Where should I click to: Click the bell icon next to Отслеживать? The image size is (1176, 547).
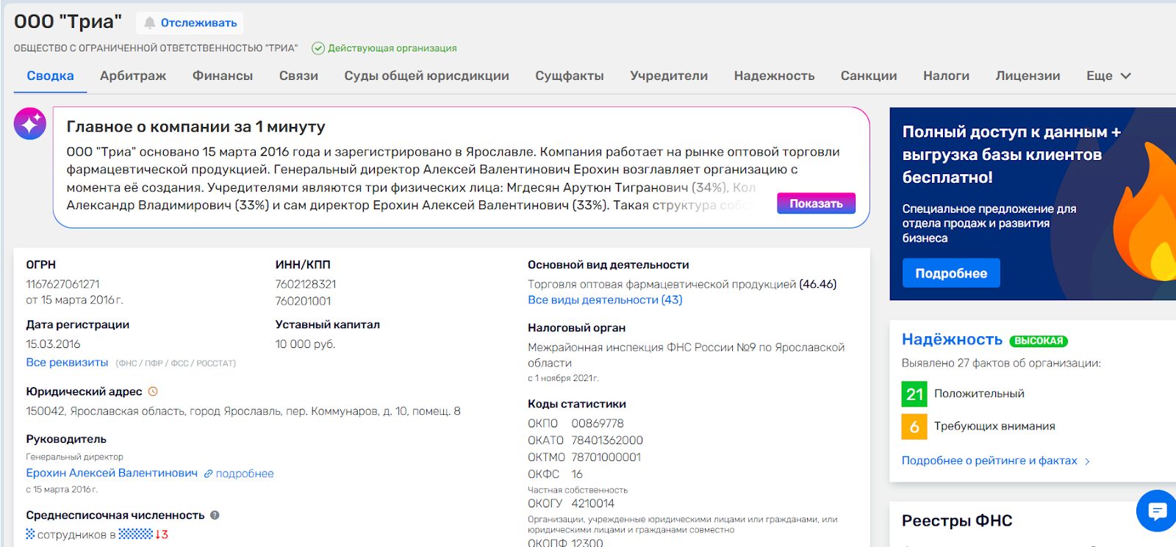point(150,23)
